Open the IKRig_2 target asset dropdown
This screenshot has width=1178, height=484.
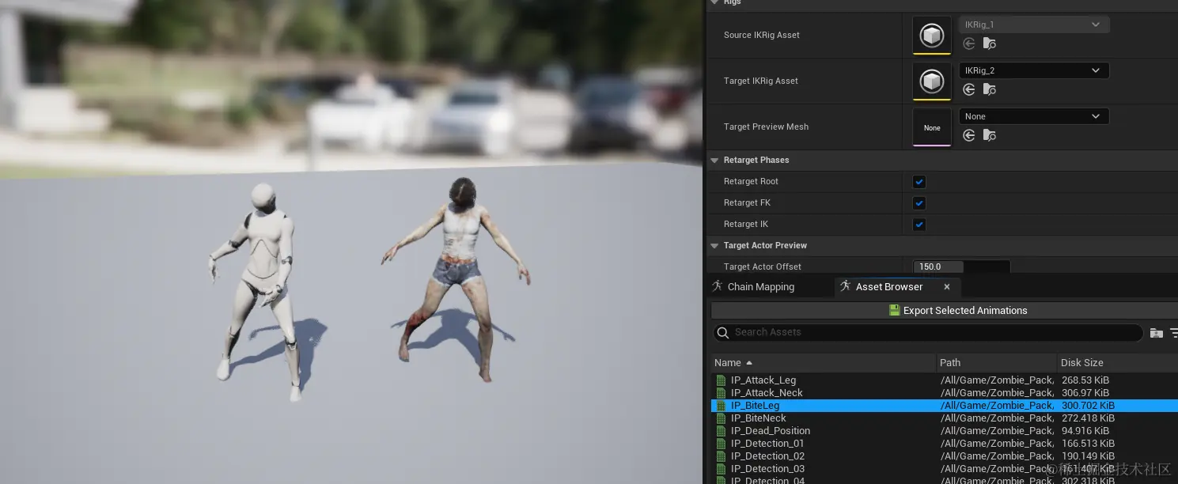click(x=1034, y=70)
